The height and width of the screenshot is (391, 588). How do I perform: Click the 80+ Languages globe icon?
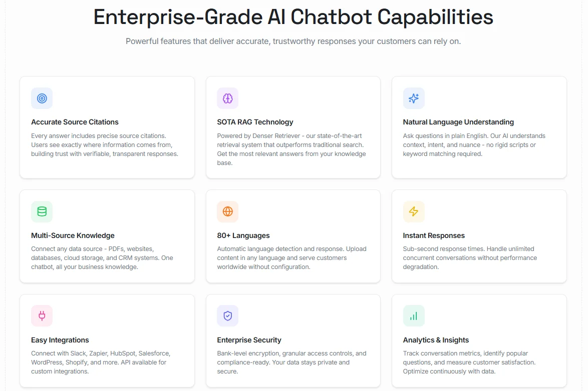point(227,211)
